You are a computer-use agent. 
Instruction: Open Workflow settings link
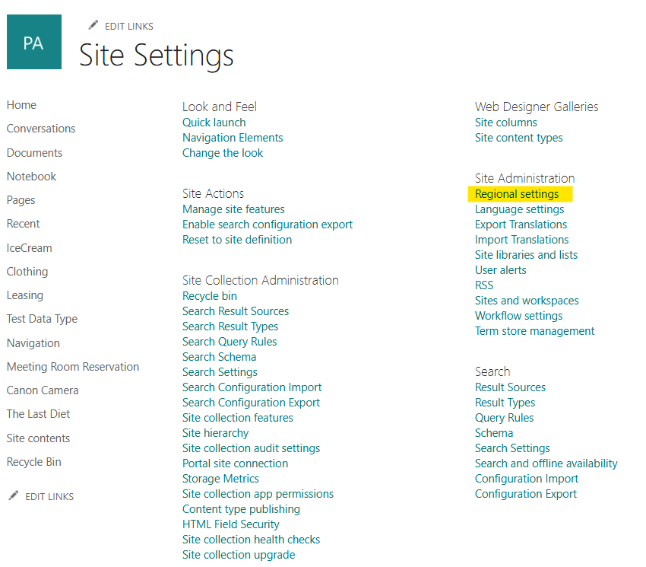(518, 316)
